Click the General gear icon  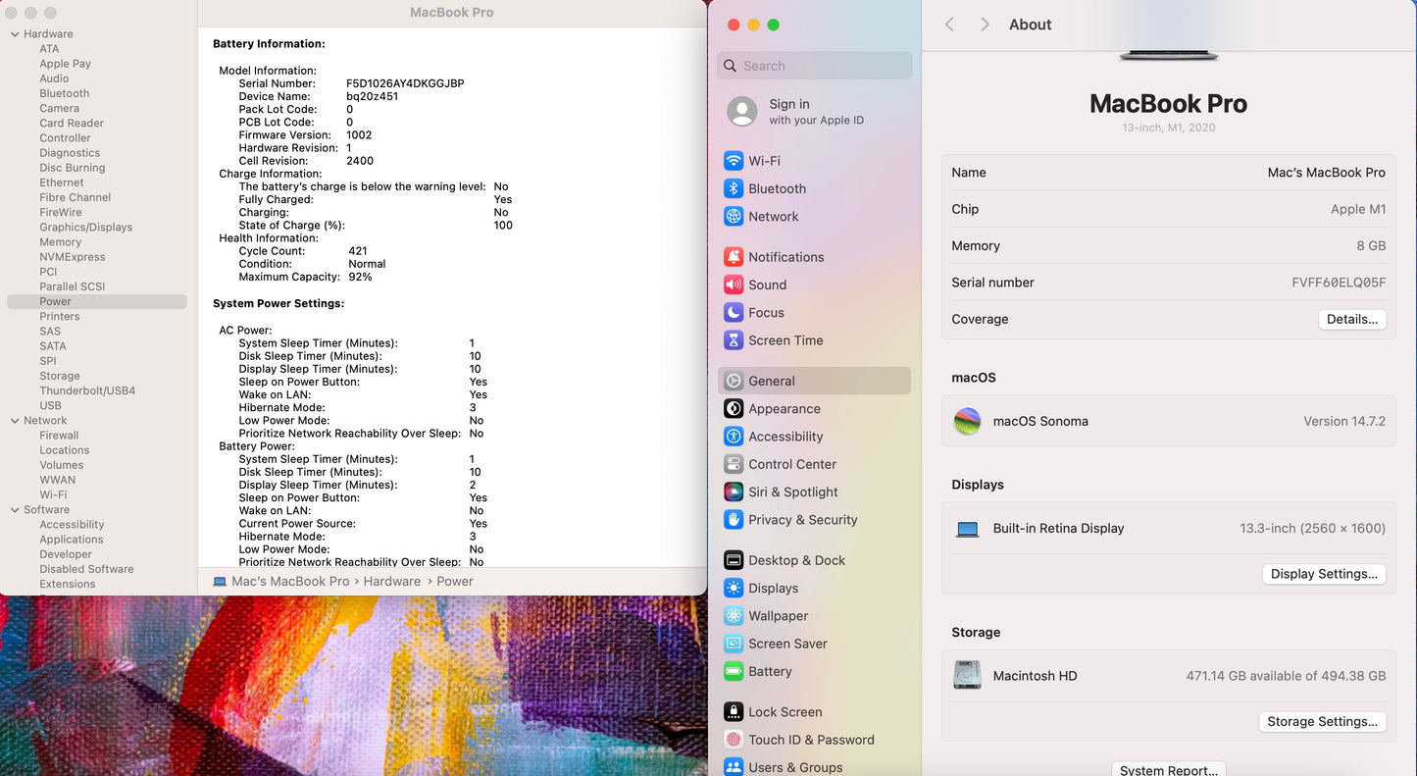[x=734, y=381]
